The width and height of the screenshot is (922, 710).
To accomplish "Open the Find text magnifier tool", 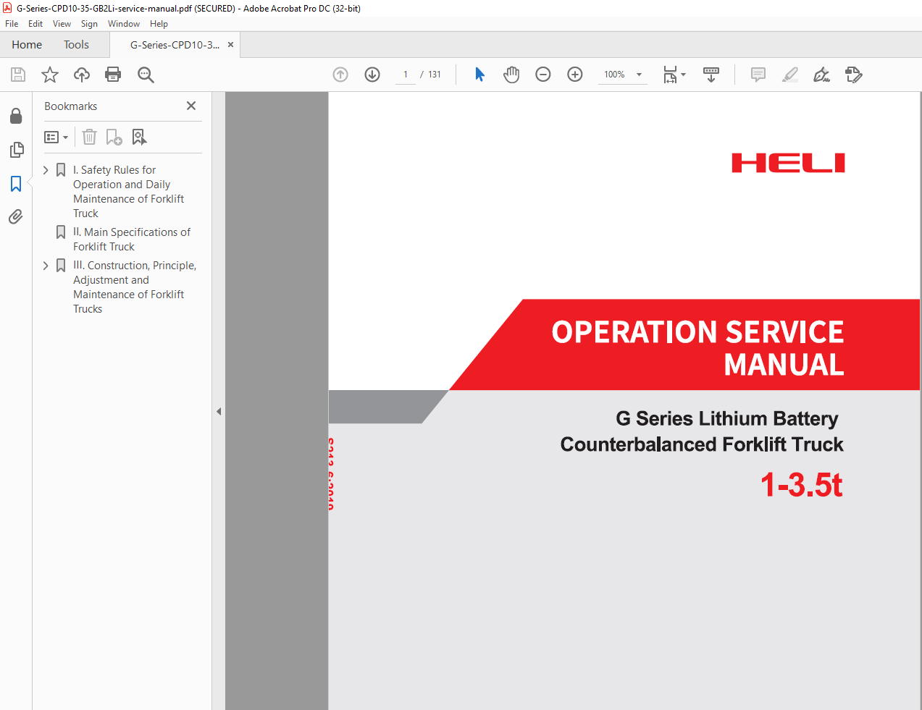I will [x=146, y=75].
